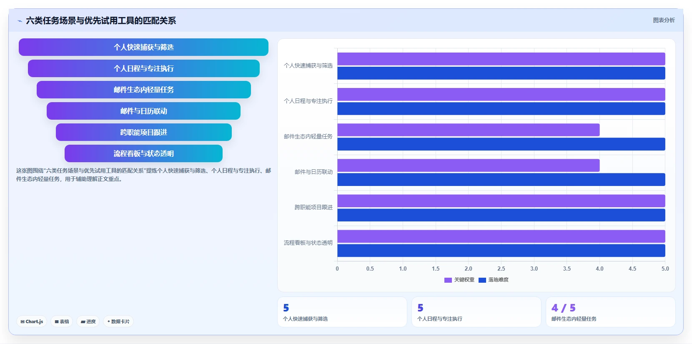The height and width of the screenshot is (344, 692).
Task: Click the blue bar for 个人日程与专注执行
Action: [x=501, y=108]
